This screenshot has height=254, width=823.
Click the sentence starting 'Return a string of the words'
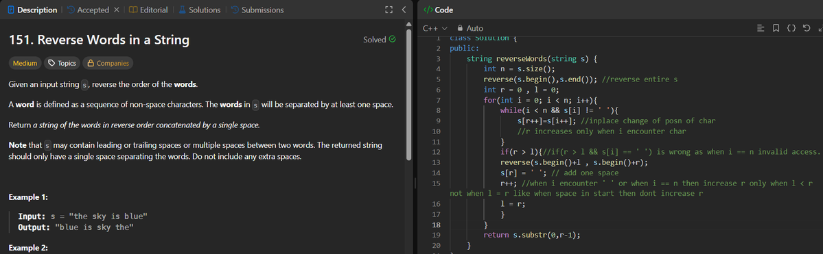click(135, 125)
